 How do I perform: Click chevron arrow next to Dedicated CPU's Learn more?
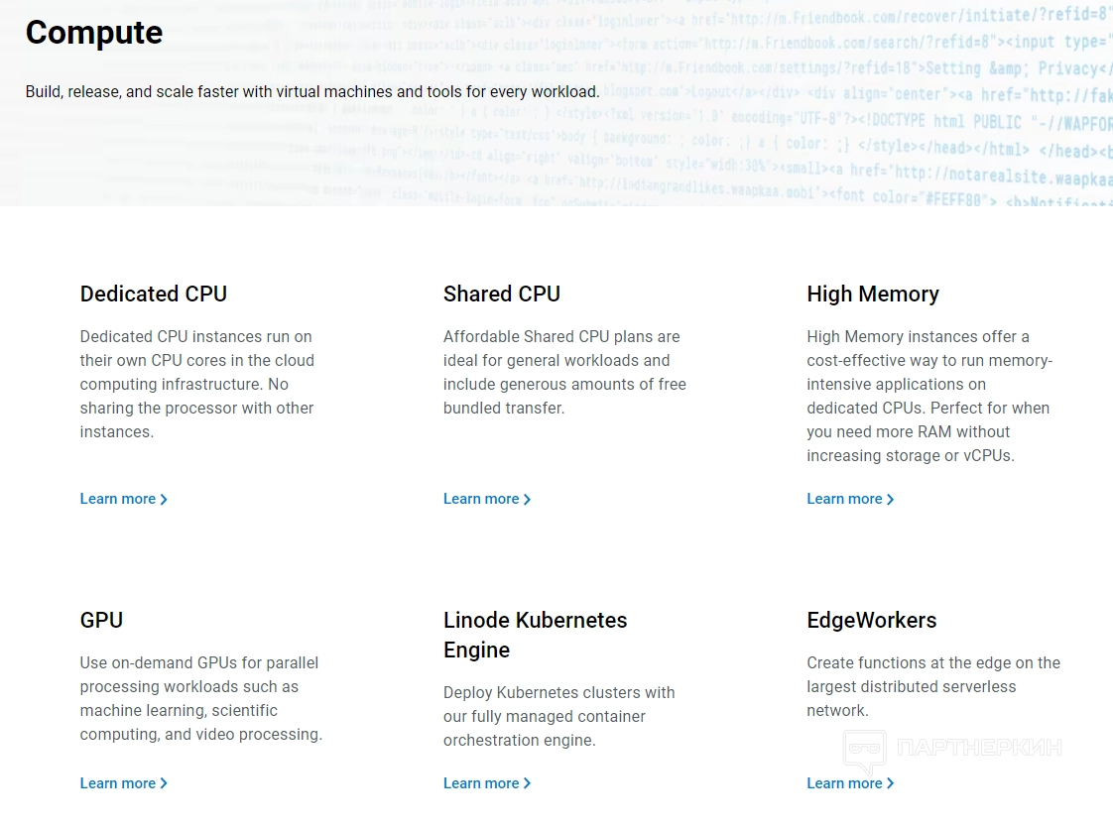tap(164, 500)
